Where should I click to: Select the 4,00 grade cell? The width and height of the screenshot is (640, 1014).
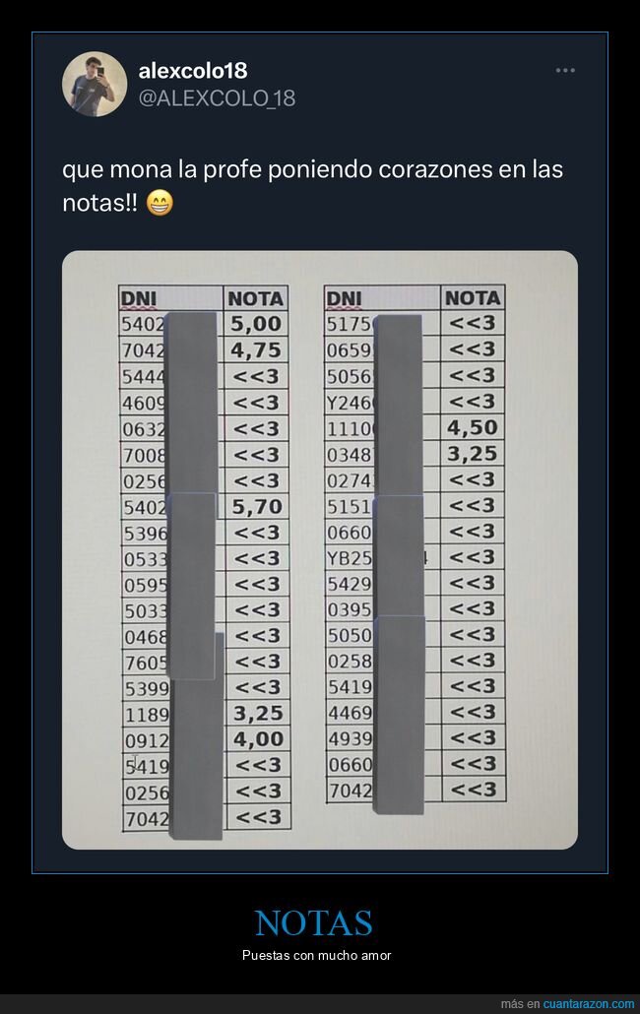(x=258, y=739)
